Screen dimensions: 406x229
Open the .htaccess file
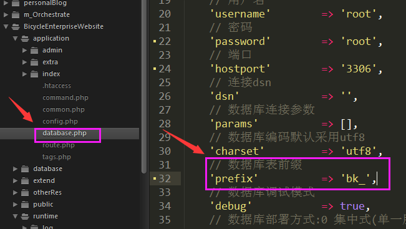pos(57,85)
